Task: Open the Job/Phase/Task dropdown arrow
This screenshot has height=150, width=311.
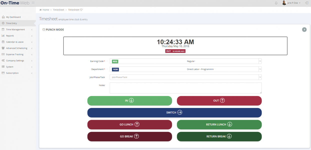Action: click(260, 77)
